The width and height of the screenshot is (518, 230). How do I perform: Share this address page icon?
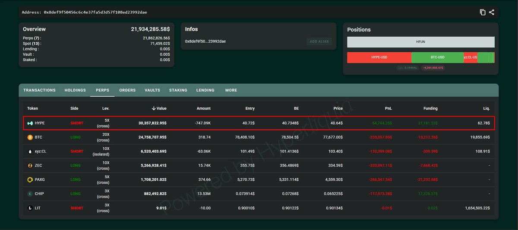click(492, 13)
